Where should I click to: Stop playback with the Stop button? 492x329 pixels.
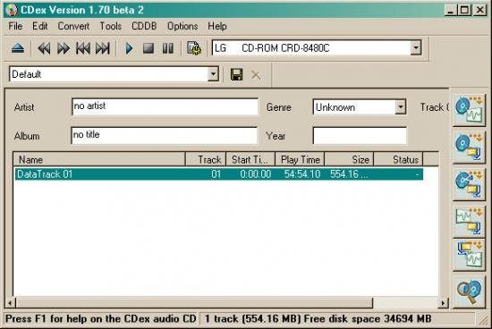[148, 48]
